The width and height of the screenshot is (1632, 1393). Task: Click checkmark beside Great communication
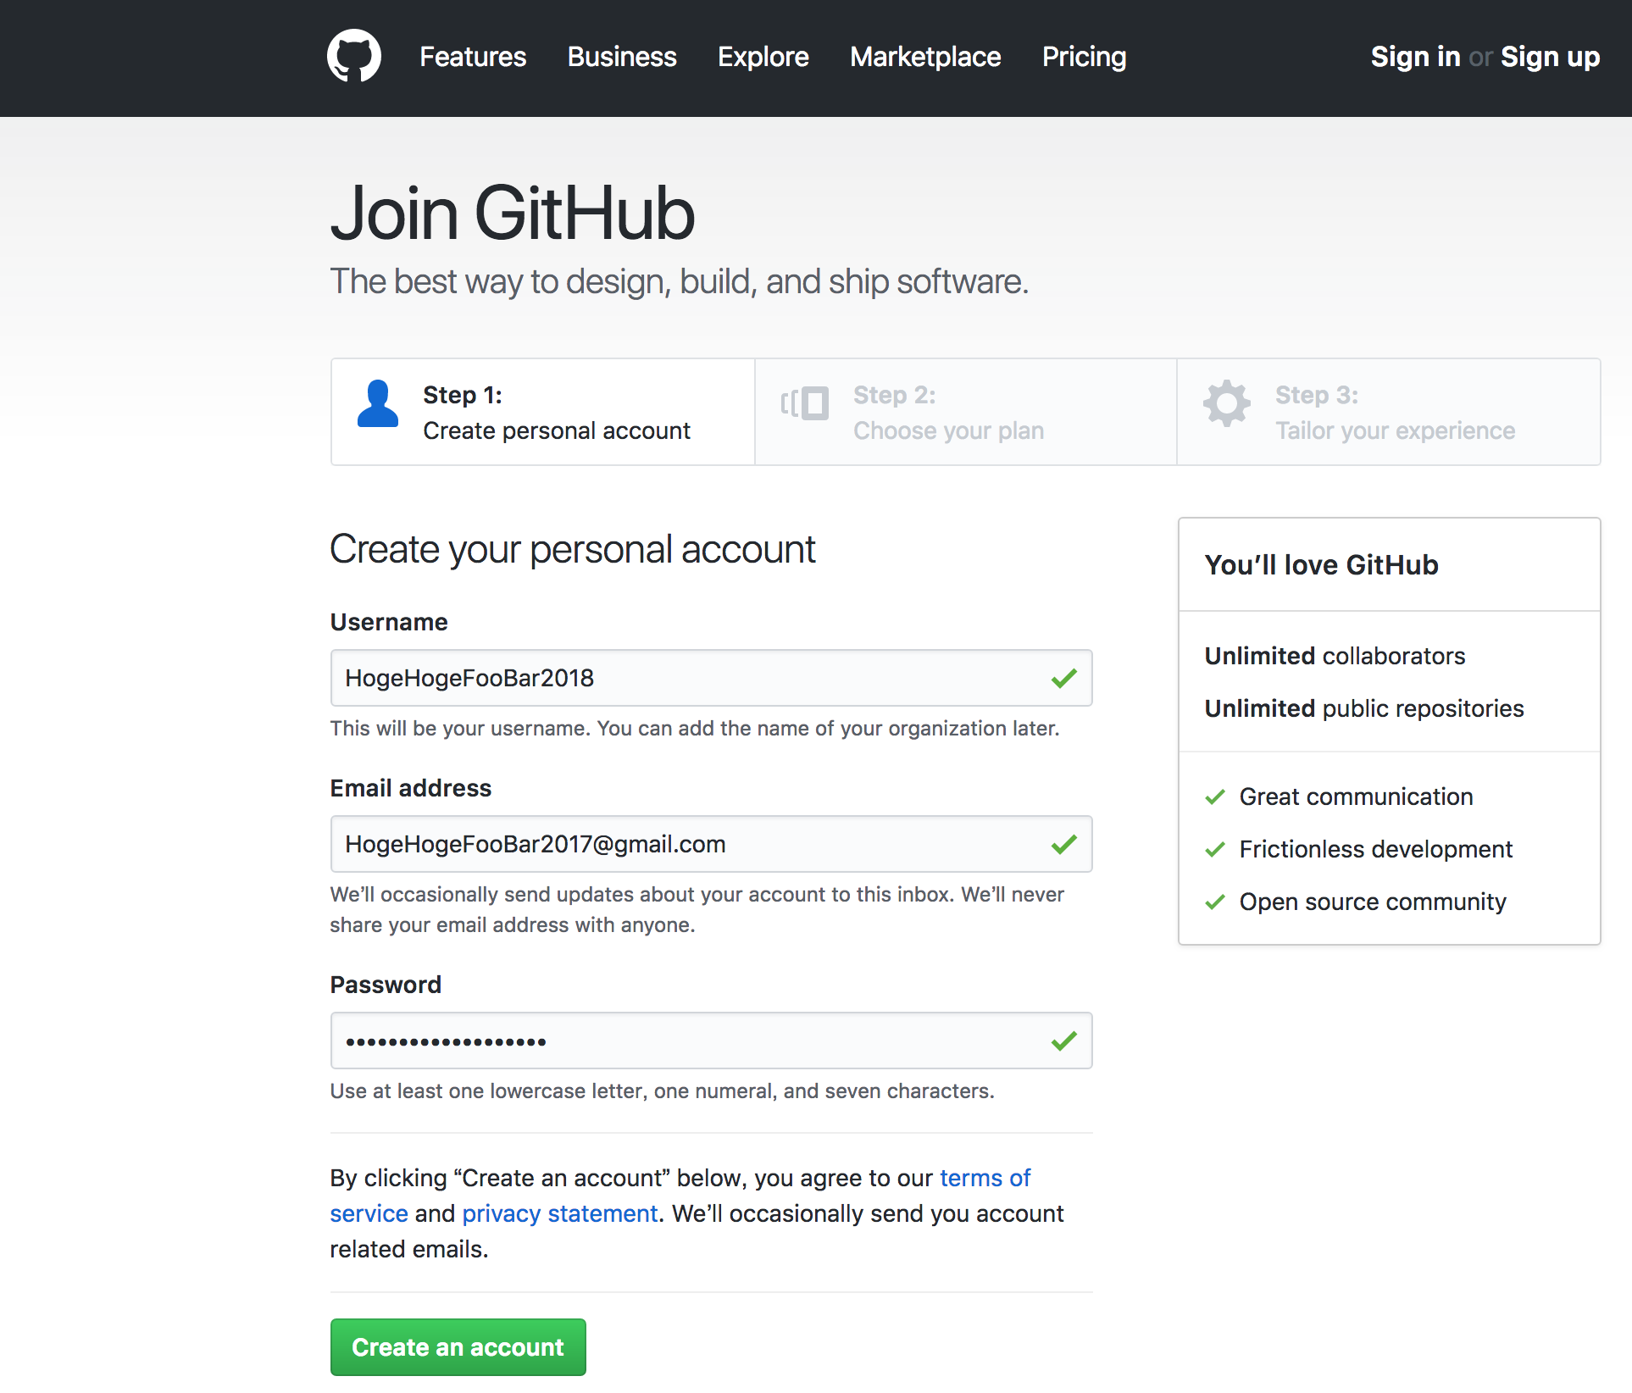(1215, 796)
